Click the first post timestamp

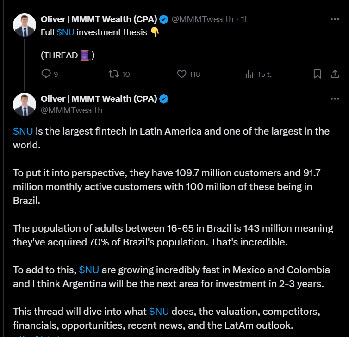(244, 19)
